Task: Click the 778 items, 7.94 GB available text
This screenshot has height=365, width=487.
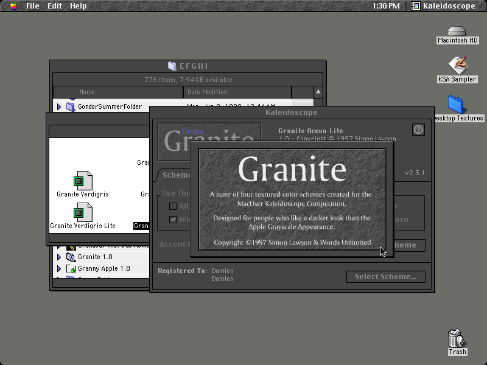Action: tap(188, 80)
